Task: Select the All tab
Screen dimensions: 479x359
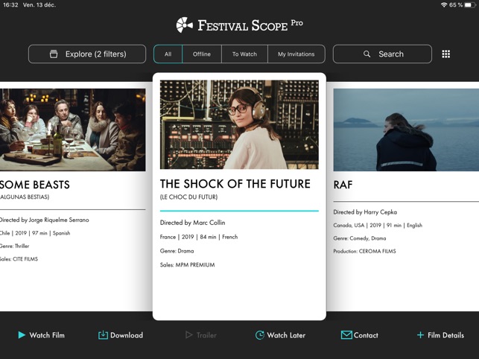Action: (x=168, y=54)
